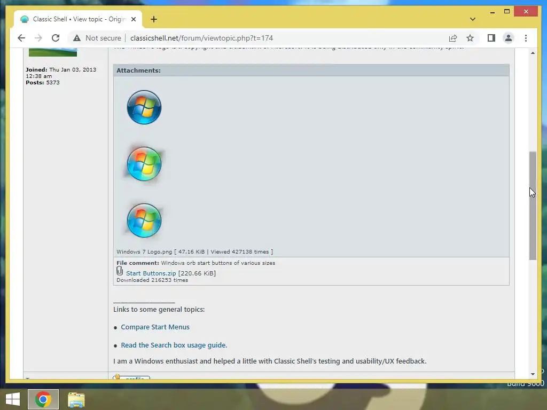Select the Classic Shell View topic tab
Screen dimensions: 547x410
78,19
